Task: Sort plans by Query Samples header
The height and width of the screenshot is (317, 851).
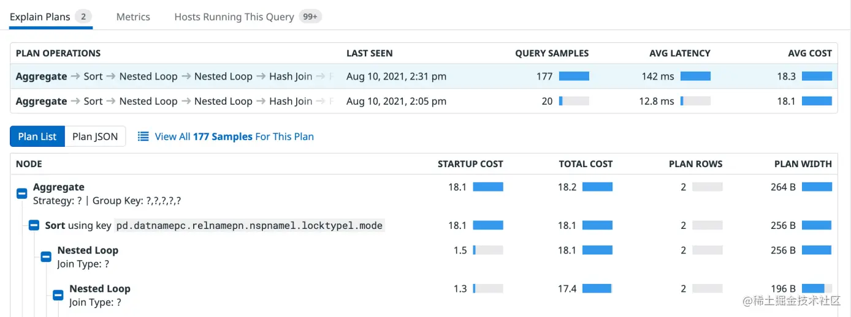Action: (552, 53)
